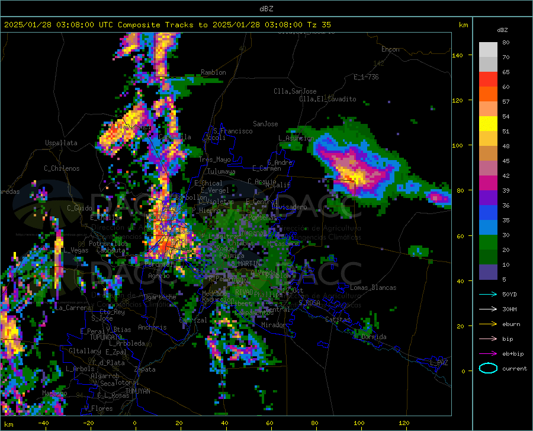533x431 pixels.
Task: Click the 'C_Chilenos' place label
Action: pyautogui.click(x=62, y=168)
